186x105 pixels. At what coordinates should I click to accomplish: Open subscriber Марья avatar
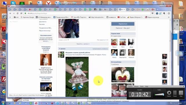click(x=114, y=42)
